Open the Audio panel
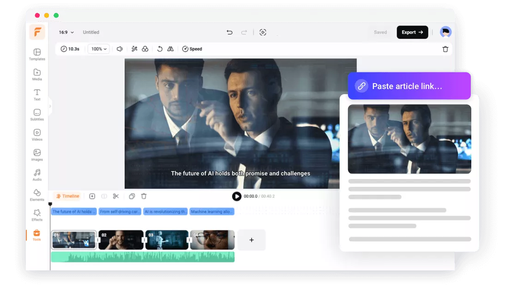This screenshot has height=293, width=505. [37, 175]
